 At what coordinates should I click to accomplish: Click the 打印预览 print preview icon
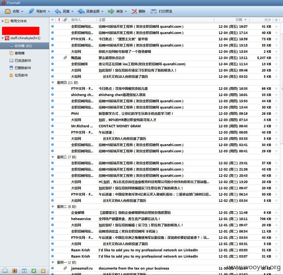(153, 11)
